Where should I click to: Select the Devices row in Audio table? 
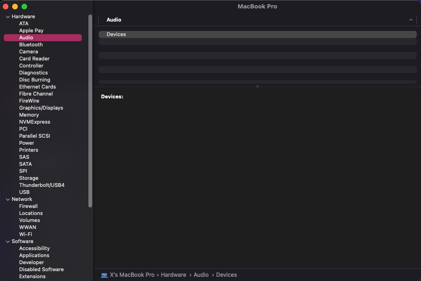(257, 34)
